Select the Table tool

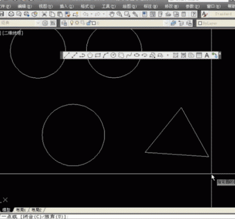(x=199, y=55)
